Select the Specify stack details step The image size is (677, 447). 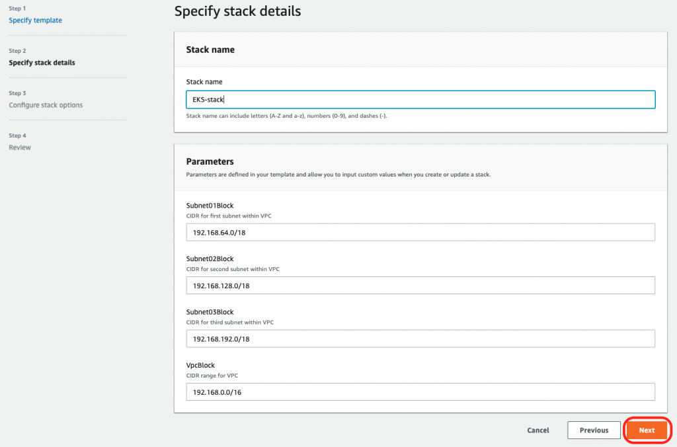pyautogui.click(x=42, y=63)
